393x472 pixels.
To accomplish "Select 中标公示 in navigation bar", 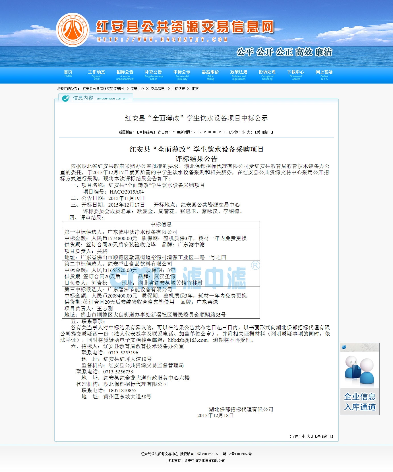I will [182, 75].
